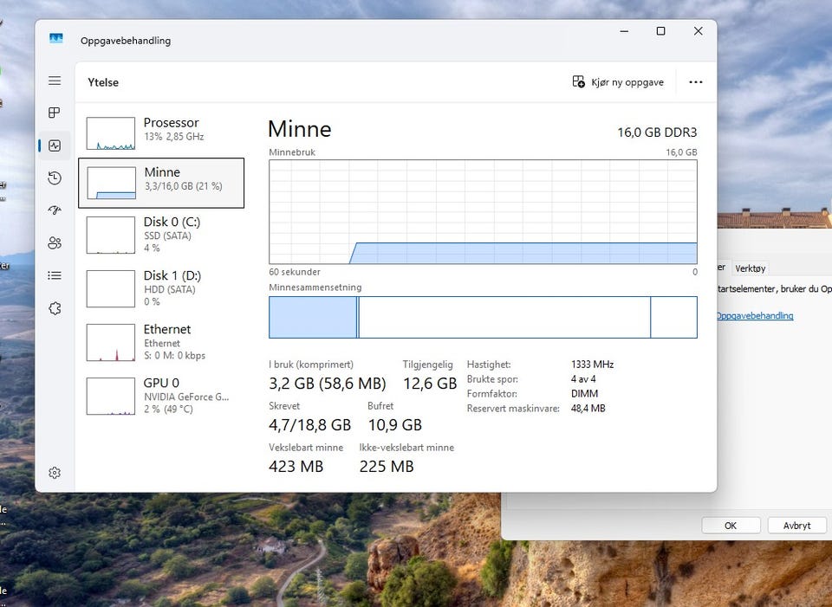Open the Details list icon in sidebar
Viewport: 832px width, 607px height.
55,275
